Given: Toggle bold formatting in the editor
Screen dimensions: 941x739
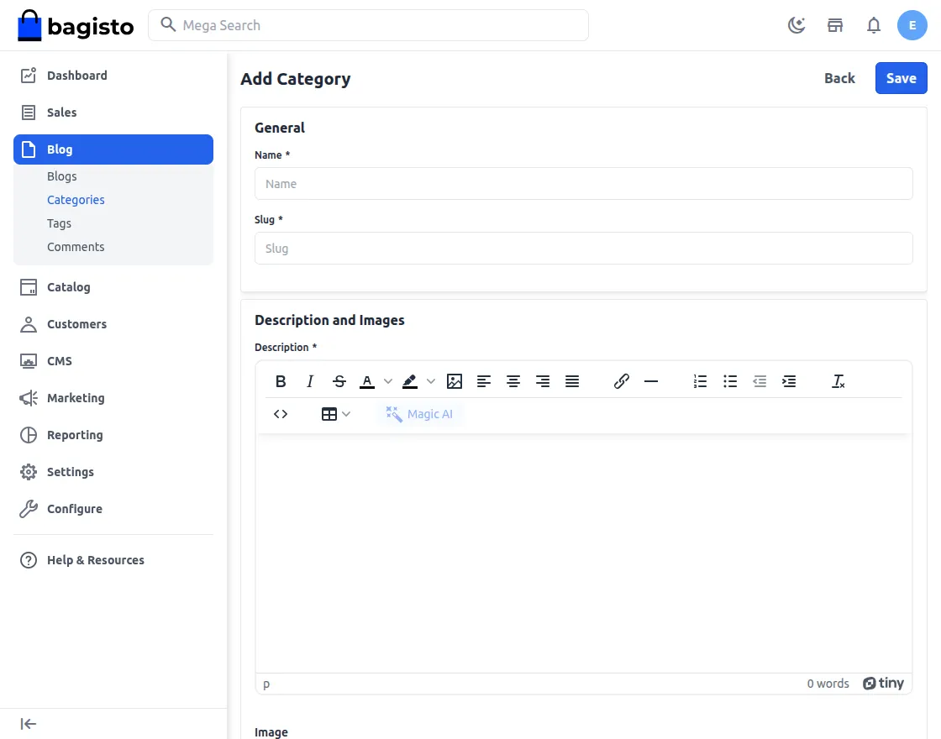Looking at the screenshot, I should click(281, 381).
